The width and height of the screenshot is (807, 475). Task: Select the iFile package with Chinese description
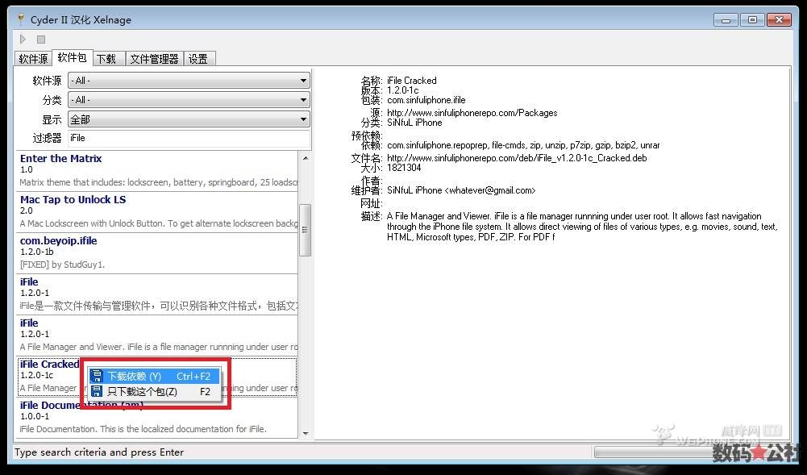pyautogui.click(x=157, y=294)
